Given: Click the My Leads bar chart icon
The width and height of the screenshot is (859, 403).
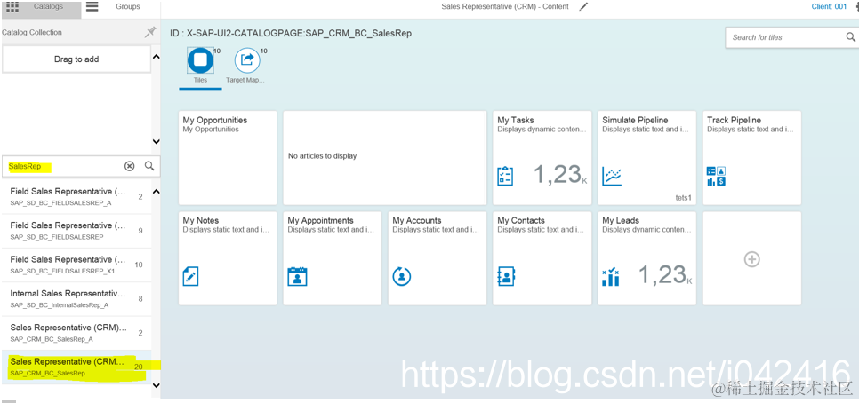Looking at the screenshot, I should coord(610,277).
